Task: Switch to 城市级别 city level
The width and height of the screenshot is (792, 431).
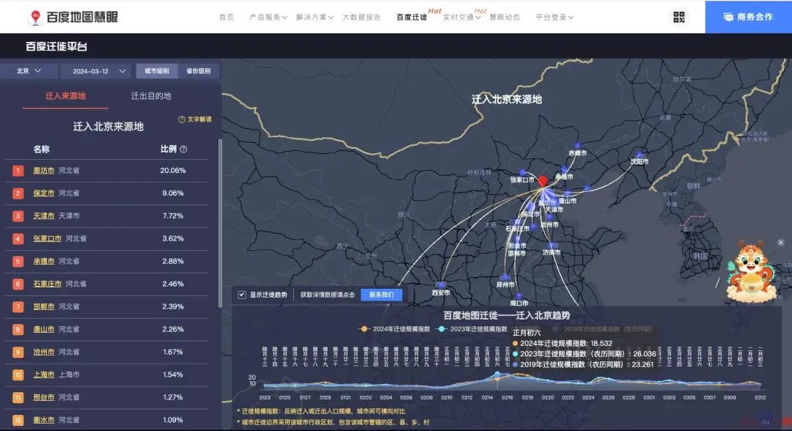Action: click(157, 71)
